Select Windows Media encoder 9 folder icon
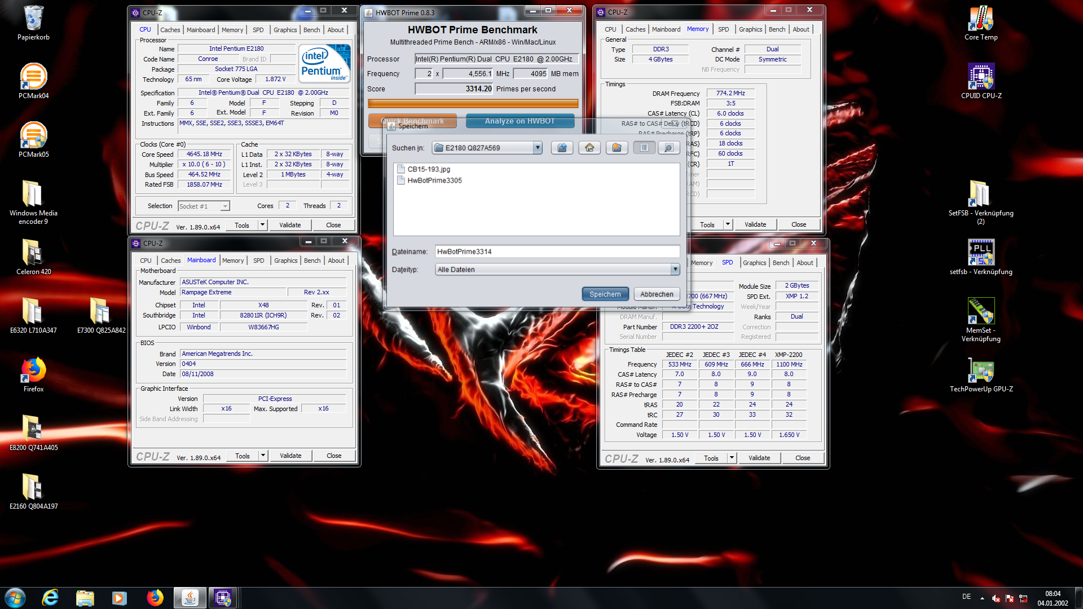The width and height of the screenshot is (1083, 609). (33, 202)
